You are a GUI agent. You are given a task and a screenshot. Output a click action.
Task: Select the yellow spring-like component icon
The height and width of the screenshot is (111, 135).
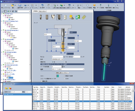[x=84, y=17]
